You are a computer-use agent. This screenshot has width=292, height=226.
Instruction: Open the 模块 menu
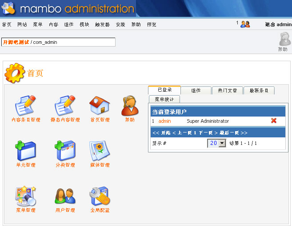coord(84,24)
